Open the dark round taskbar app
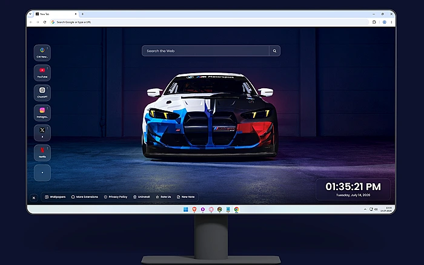 tap(219, 209)
